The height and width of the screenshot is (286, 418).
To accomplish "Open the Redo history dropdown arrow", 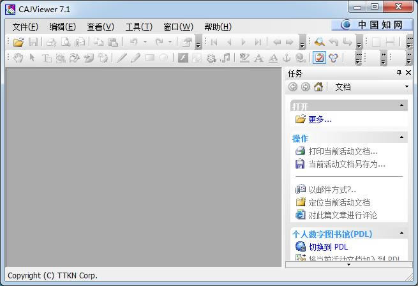I will [x=170, y=42].
